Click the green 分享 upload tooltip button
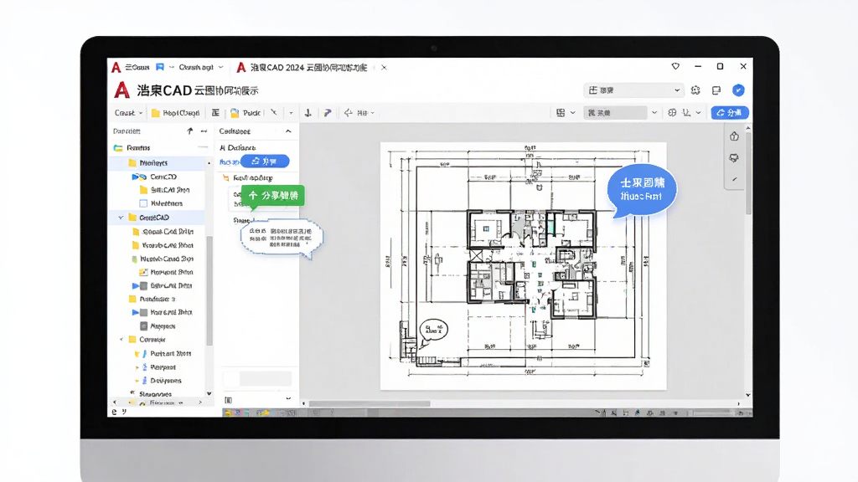 point(273,195)
